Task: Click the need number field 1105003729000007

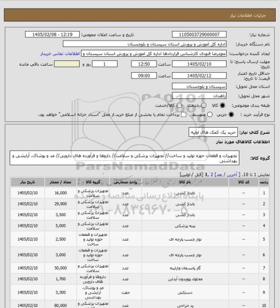Action: 199,34
